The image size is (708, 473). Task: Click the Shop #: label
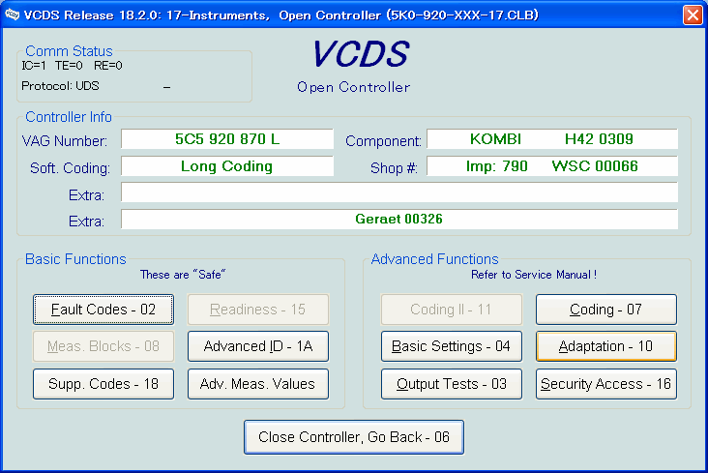(394, 168)
